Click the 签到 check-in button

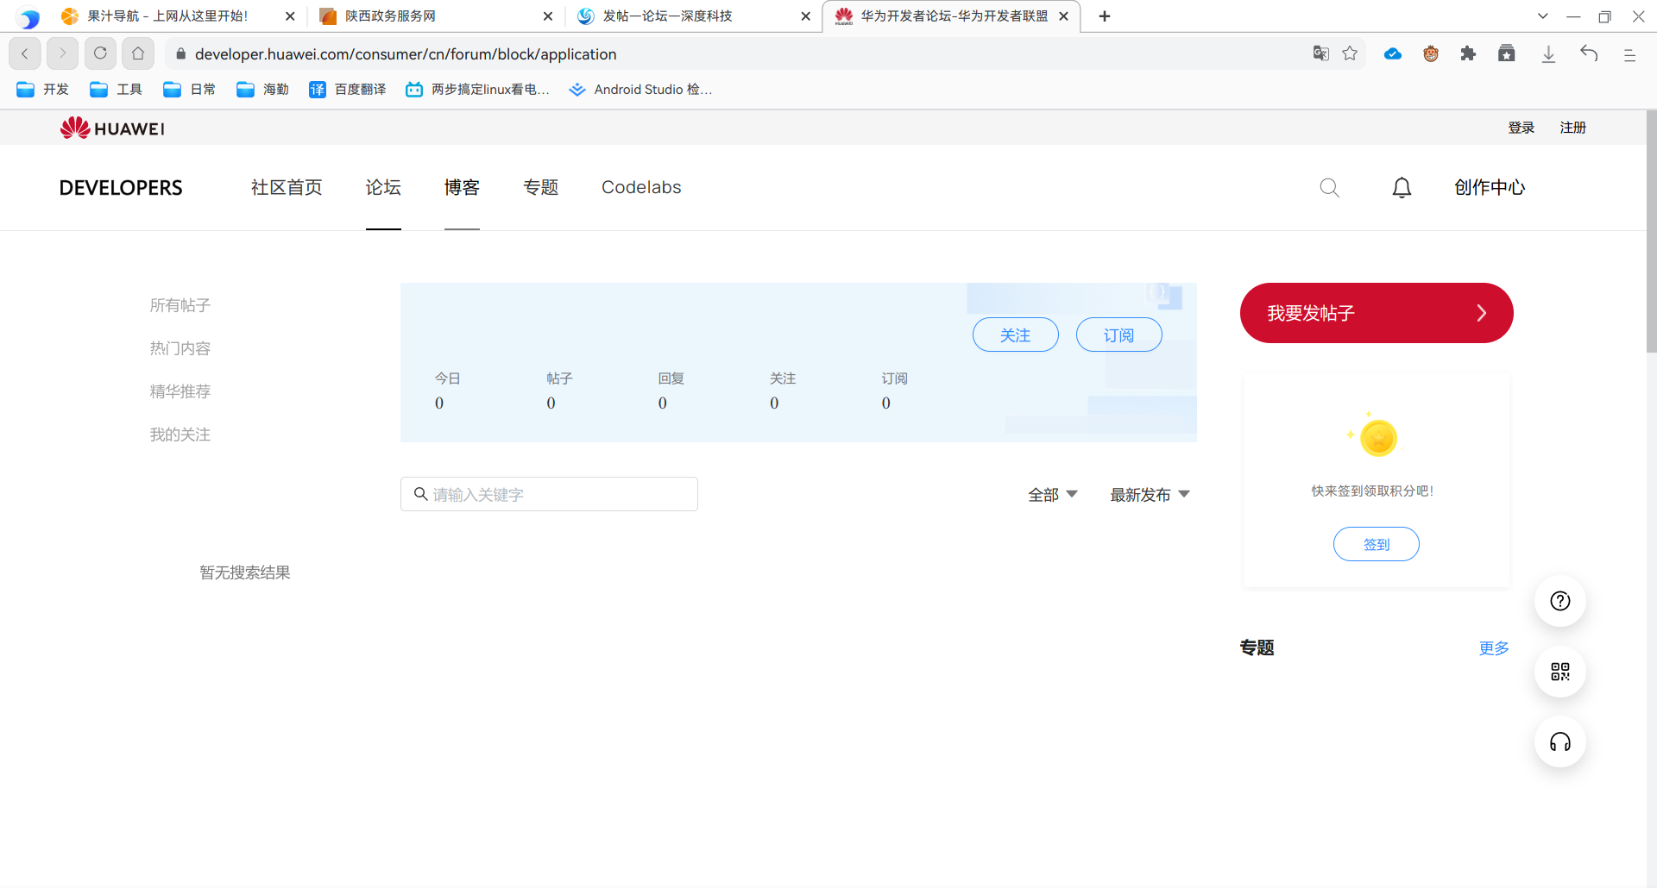point(1377,544)
